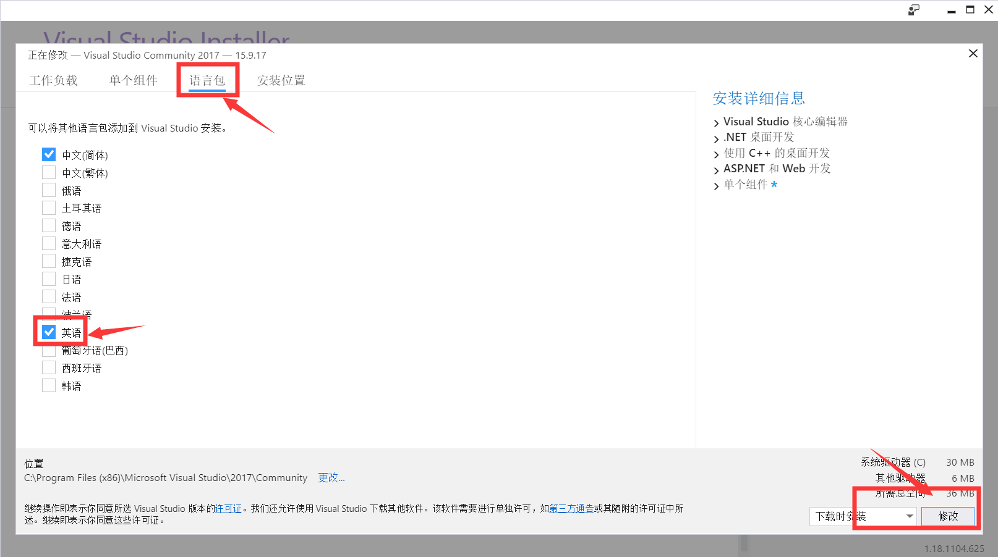
Task: Expand 使用 C++ 的桌面开发 details
Action: coord(717,154)
